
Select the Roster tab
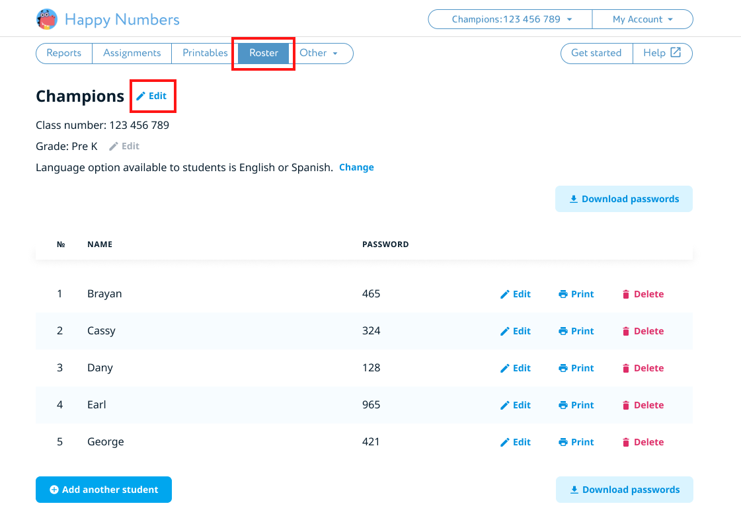click(x=264, y=53)
